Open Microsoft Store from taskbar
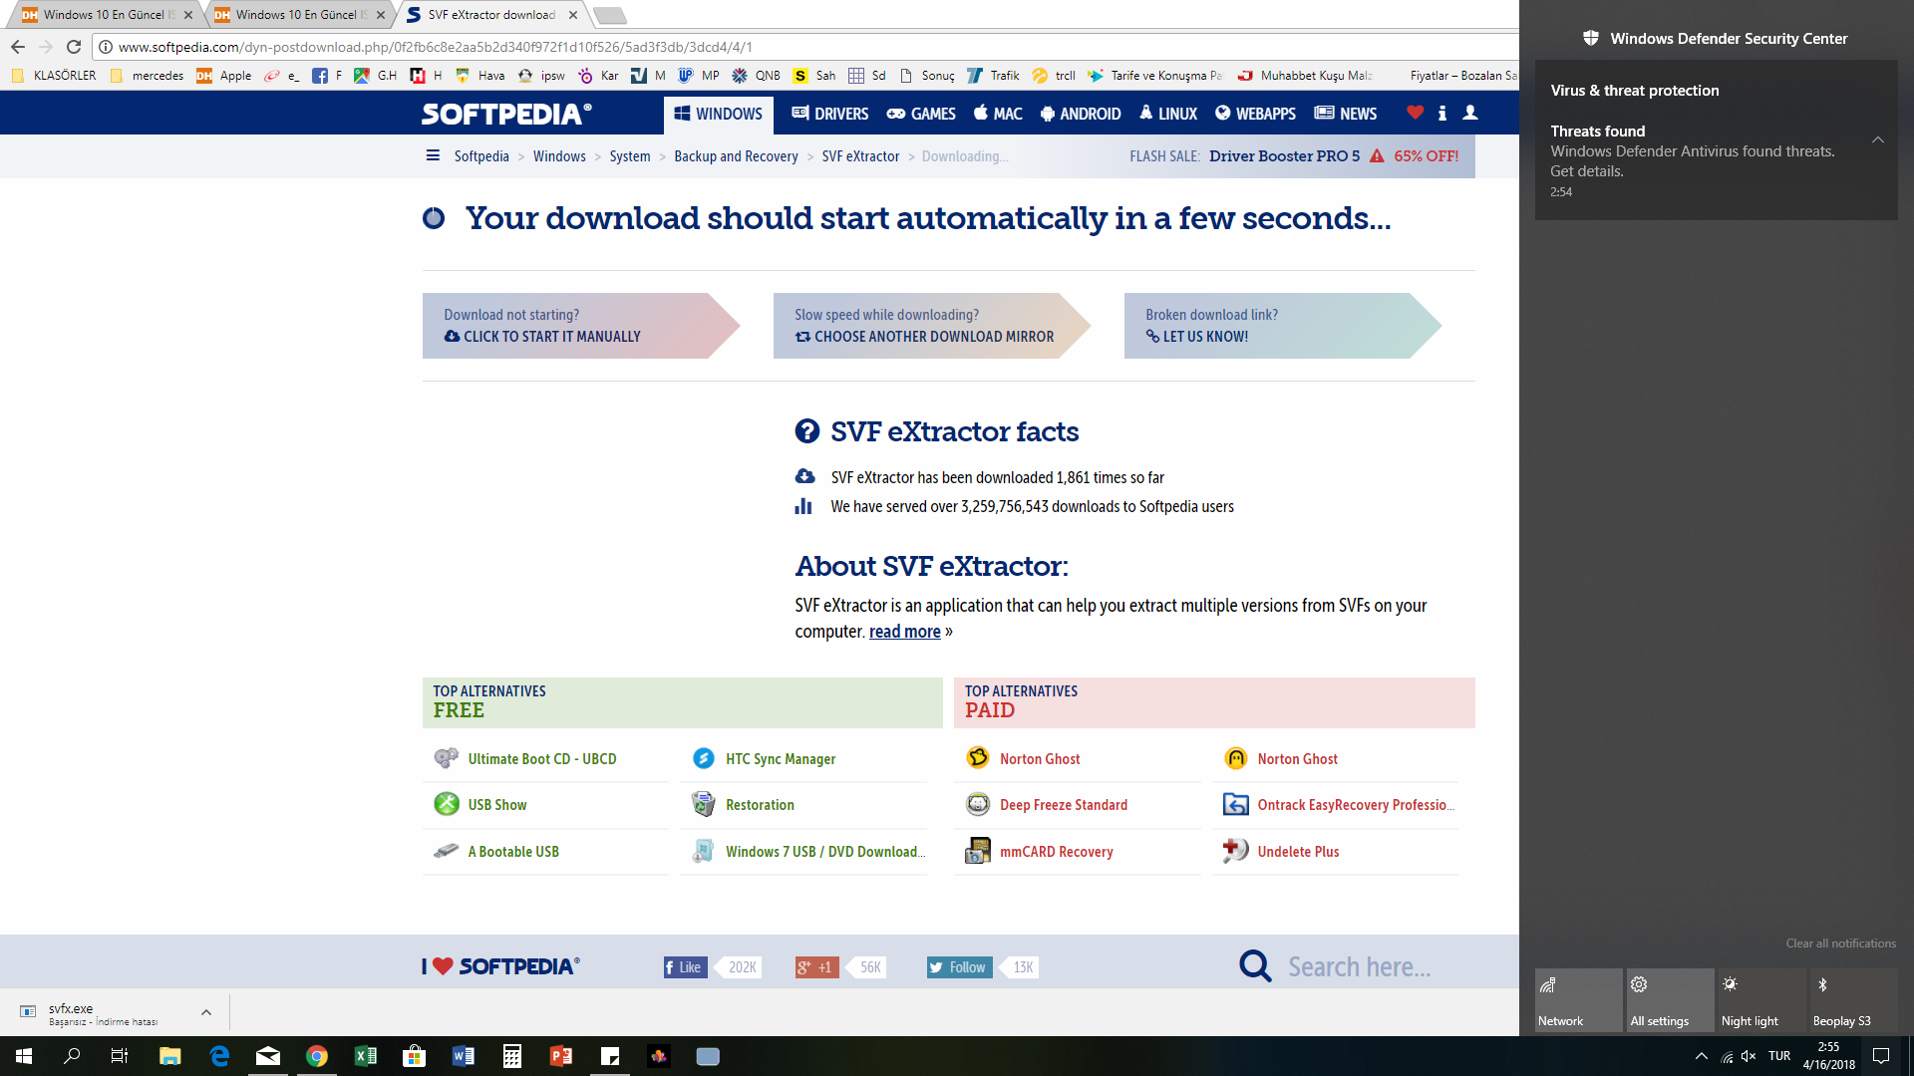Image resolution: width=1914 pixels, height=1076 pixels. (x=414, y=1056)
